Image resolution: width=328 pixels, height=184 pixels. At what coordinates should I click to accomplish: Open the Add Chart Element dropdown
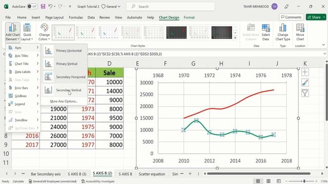click(12, 32)
